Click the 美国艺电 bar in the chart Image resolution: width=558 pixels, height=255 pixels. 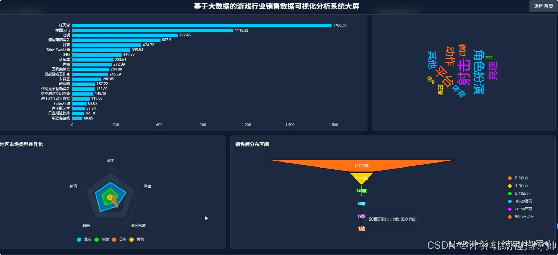click(x=153, y=30)
